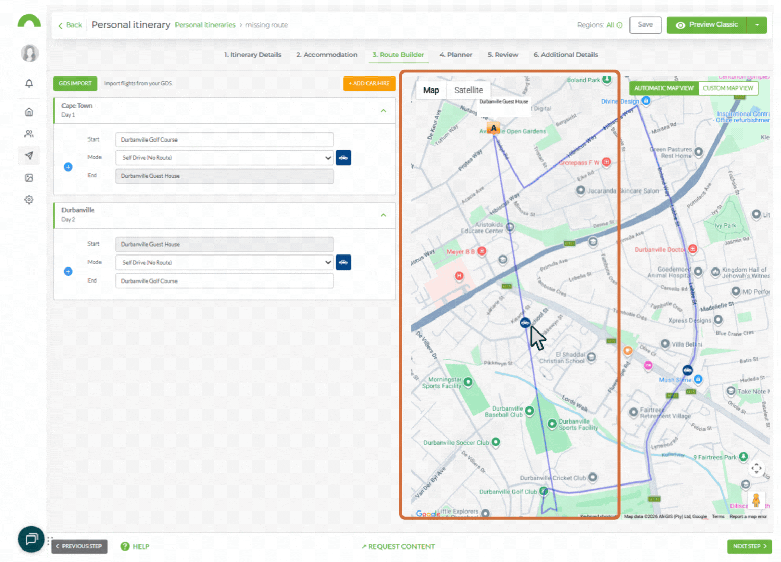Image resolution: width=781 pixels, height=562 pixels.
Task: Click the car icon next to Cape Town mode
Action: [344, 158]
